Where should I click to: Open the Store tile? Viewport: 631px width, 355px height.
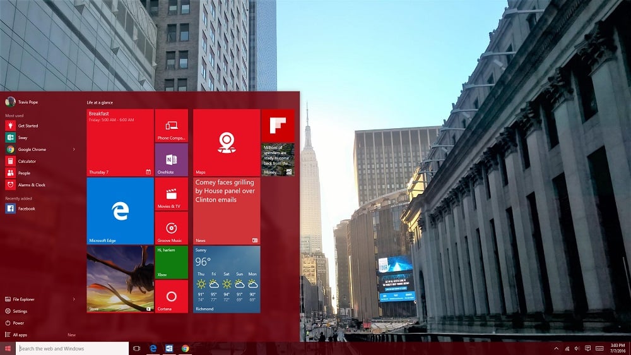(x=121, y=280)
